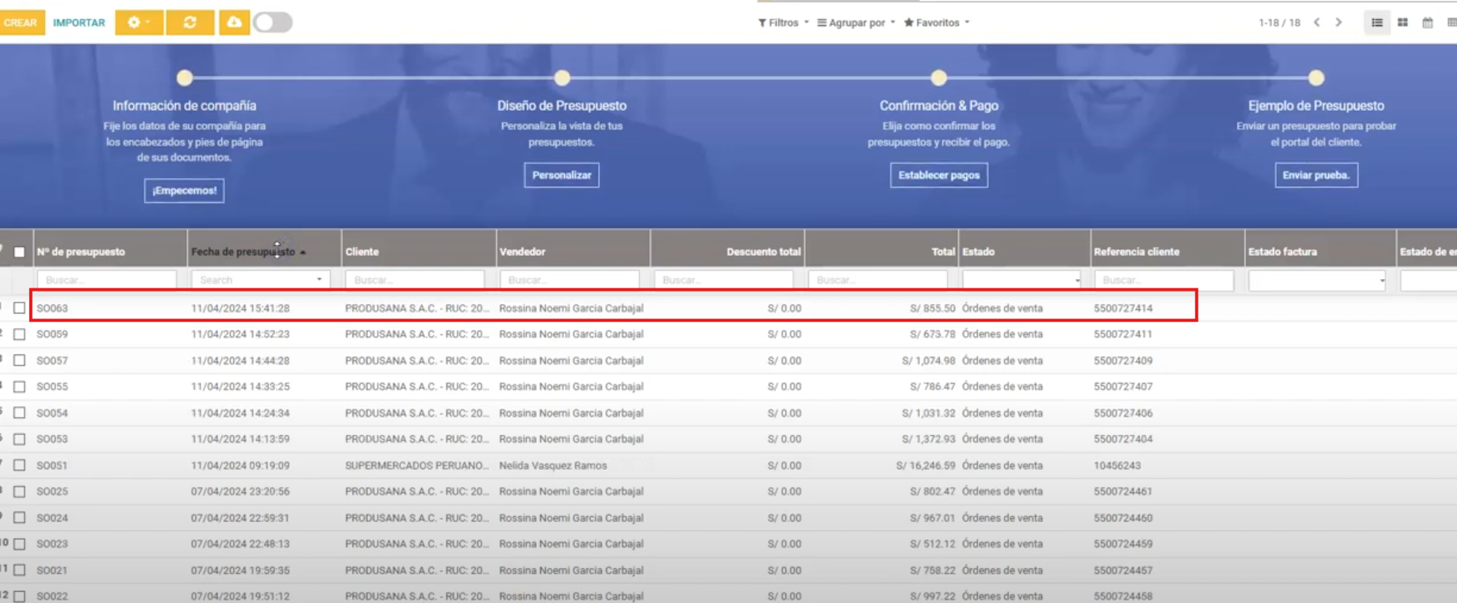The height and width of the screenshot is (603, 1457).
Task: Go to next page of records
Action: (x=1339, y=23)
